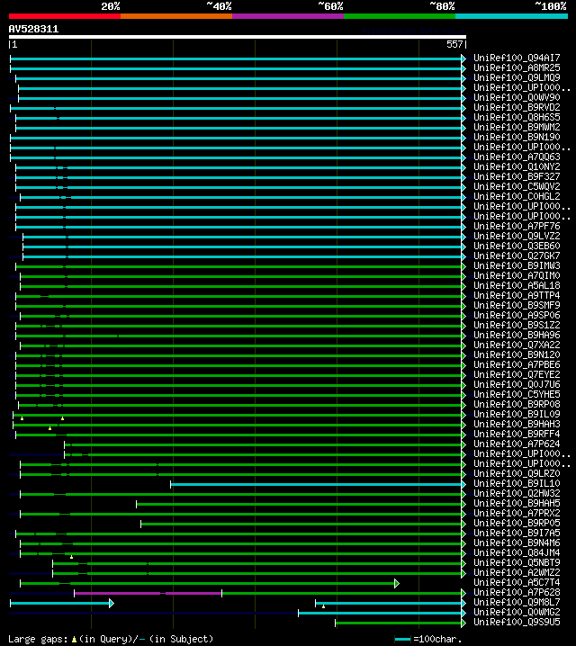Screen dimensions: 576x646
Task: Click the UniRef100_Q94AI7 hit label
Action: (x=517, y=58)
